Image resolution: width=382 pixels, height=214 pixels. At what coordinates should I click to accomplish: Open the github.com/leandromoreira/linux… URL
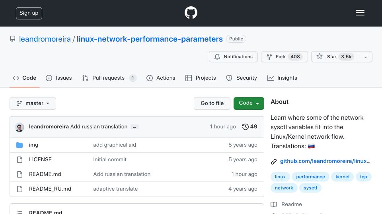click(x=325, y=161)
